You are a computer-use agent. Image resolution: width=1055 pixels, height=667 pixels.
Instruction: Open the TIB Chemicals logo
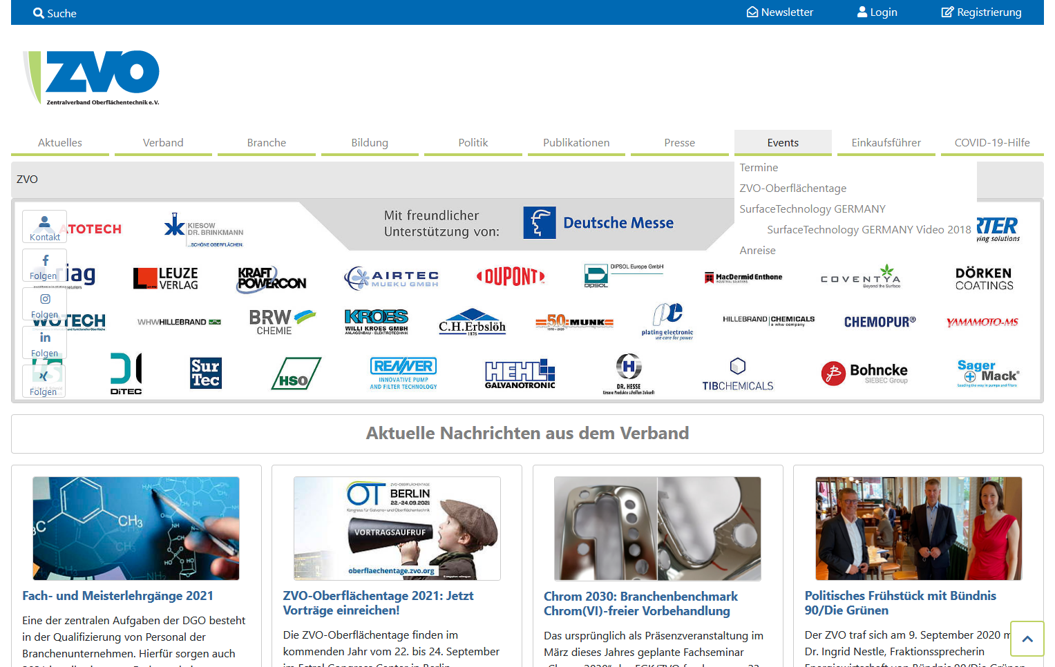click(738, 374)
